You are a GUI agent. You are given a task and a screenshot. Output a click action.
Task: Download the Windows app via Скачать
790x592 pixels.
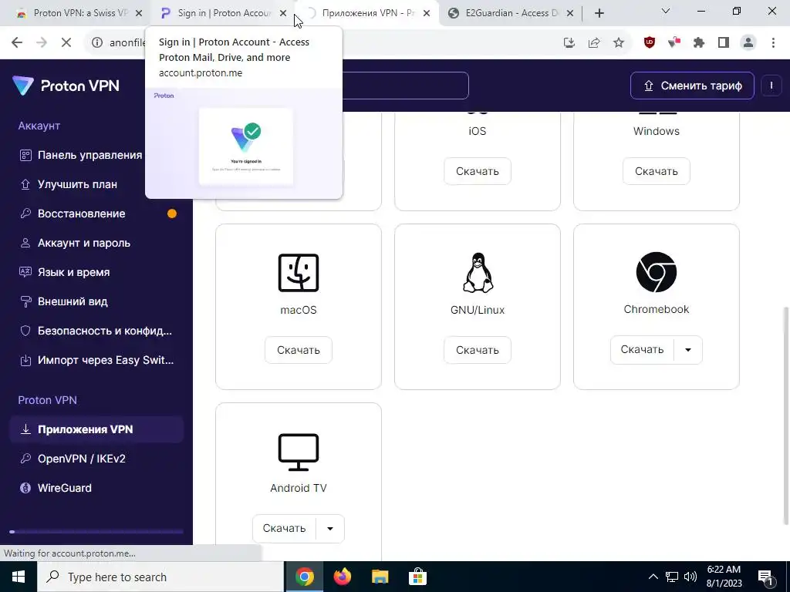[x=656, y=171]
